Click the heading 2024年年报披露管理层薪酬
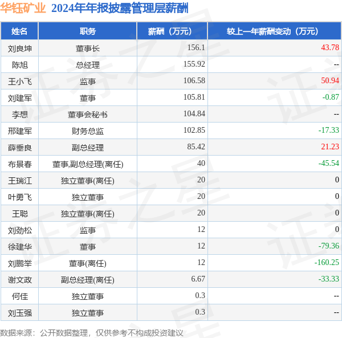The image size is (342, 338). pyautogui.click(x=120, y=9)
